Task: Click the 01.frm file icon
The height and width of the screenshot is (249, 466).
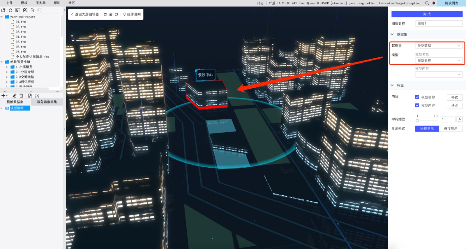Action: pyautogui.click(x=13, y=22)
